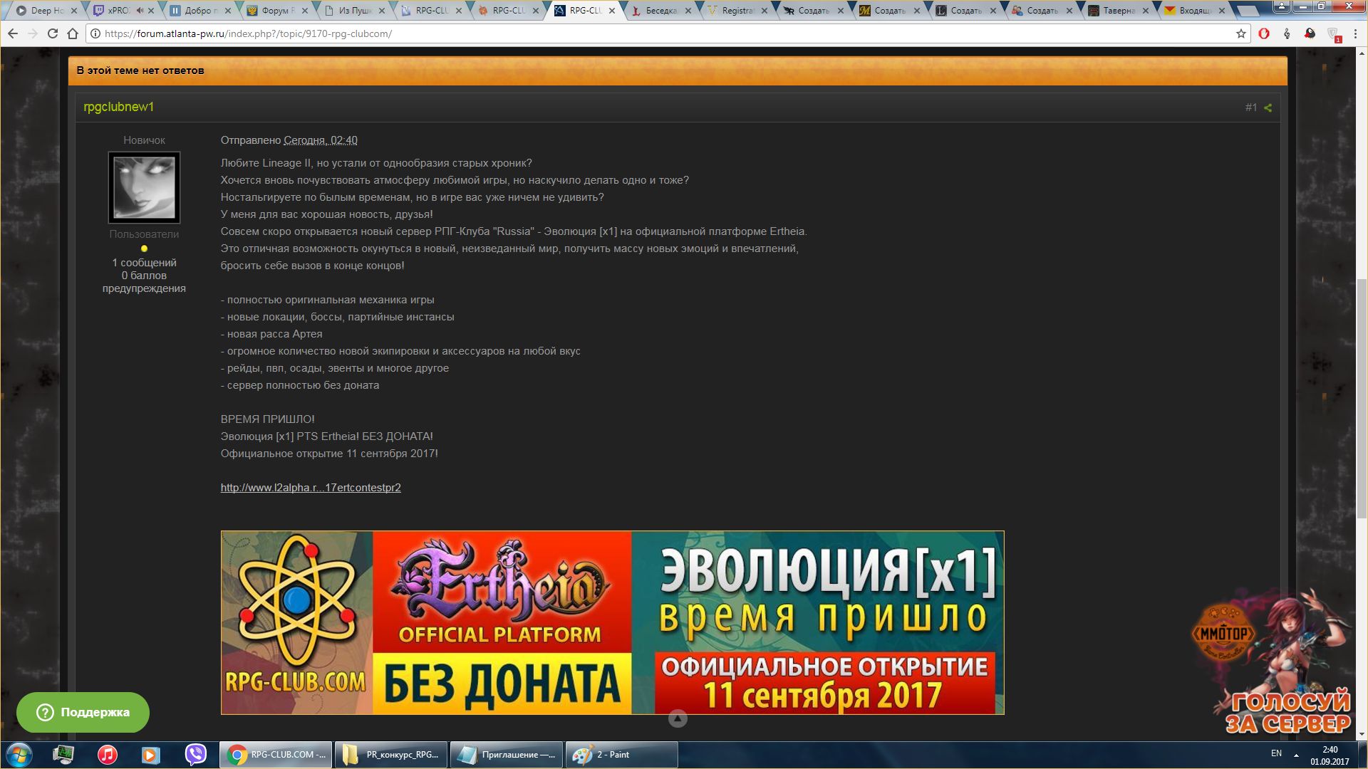Launch the media player taskbar icon
This screenshot has width=1368, height=769.
[x=150, y=755]
